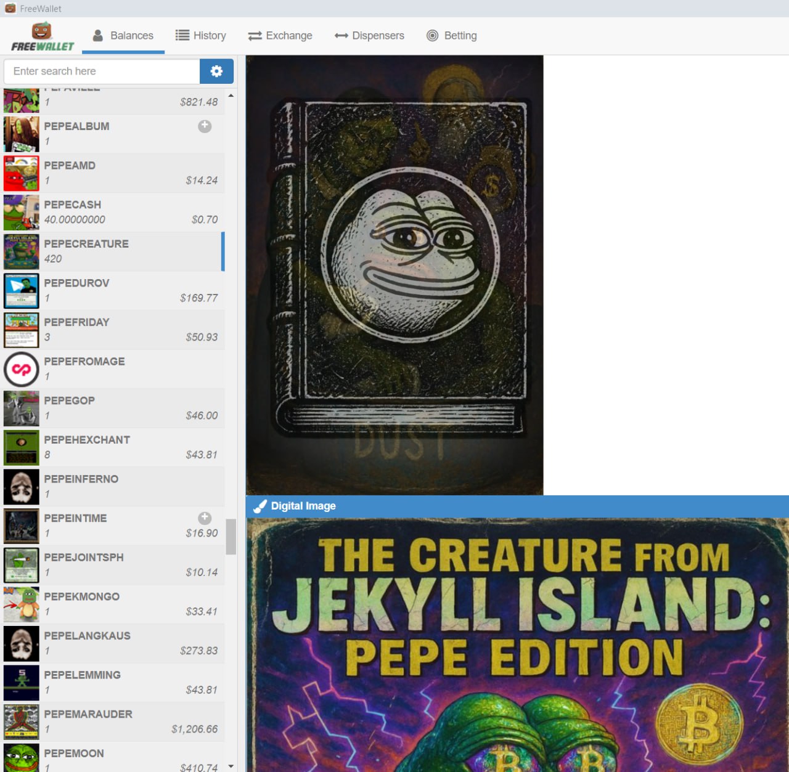The image size is (789, 772).
Task: Click the PEPEKMONGO token icon
Action: tap(22, 604)
